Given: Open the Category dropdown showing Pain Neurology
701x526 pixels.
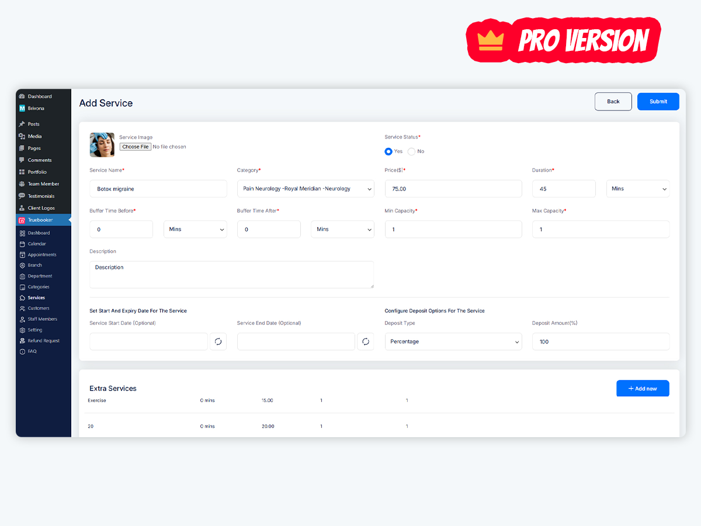Looking at the screenshot, I should [306, 188].
